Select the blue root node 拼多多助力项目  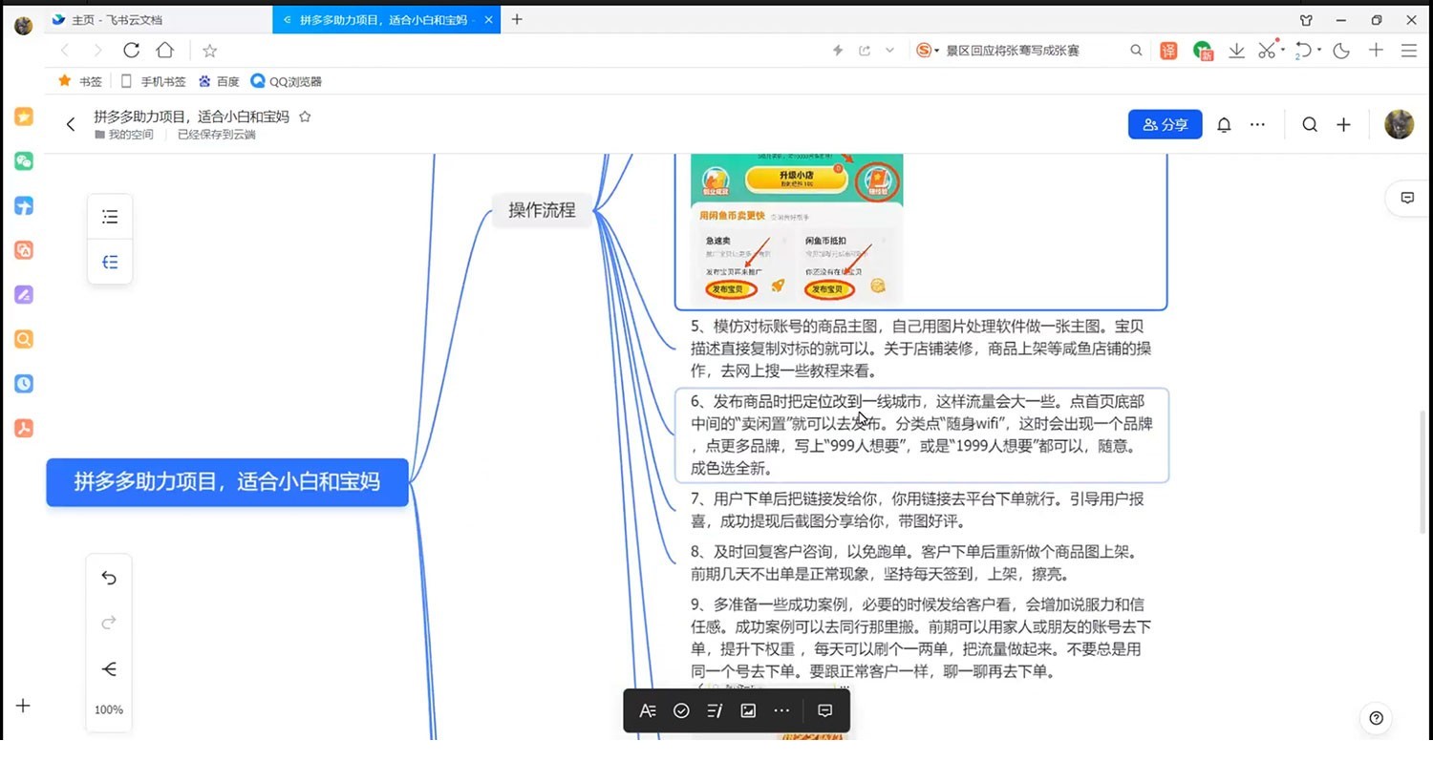[227, 481]
